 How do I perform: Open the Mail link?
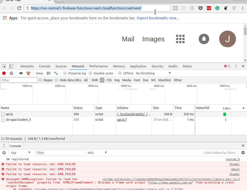[x=128, y=39]
